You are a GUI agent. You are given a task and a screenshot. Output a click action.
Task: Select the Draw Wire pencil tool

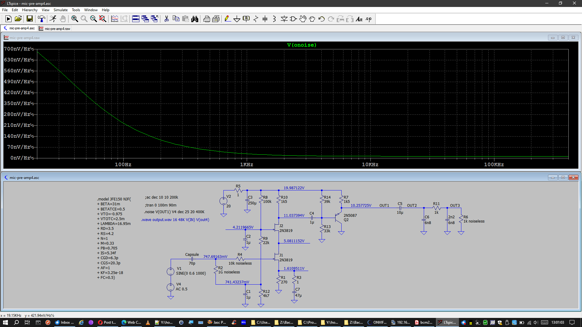point(227,19)
